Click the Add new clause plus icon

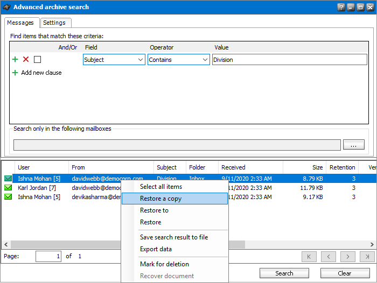(x=15, y=73)
